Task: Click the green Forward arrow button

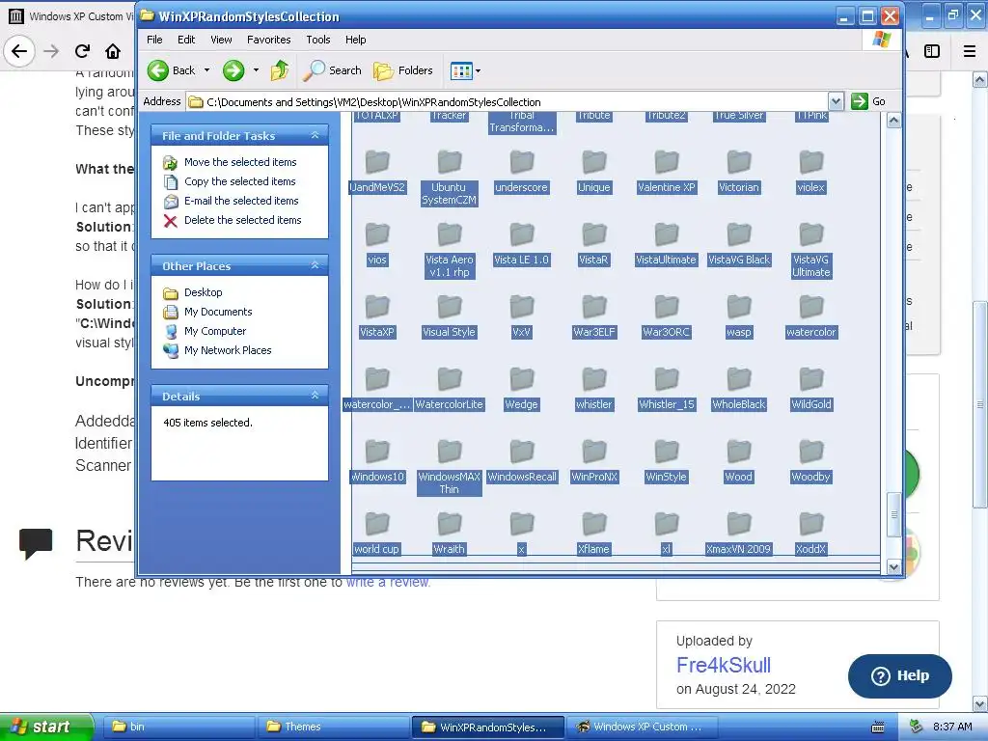Action: click(233, 70)
